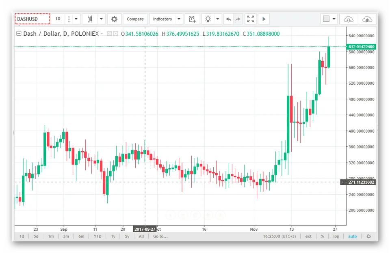The image size is (390, 253).
Task: Open ideas lightbulb icon
Action: tap(208, 19)
